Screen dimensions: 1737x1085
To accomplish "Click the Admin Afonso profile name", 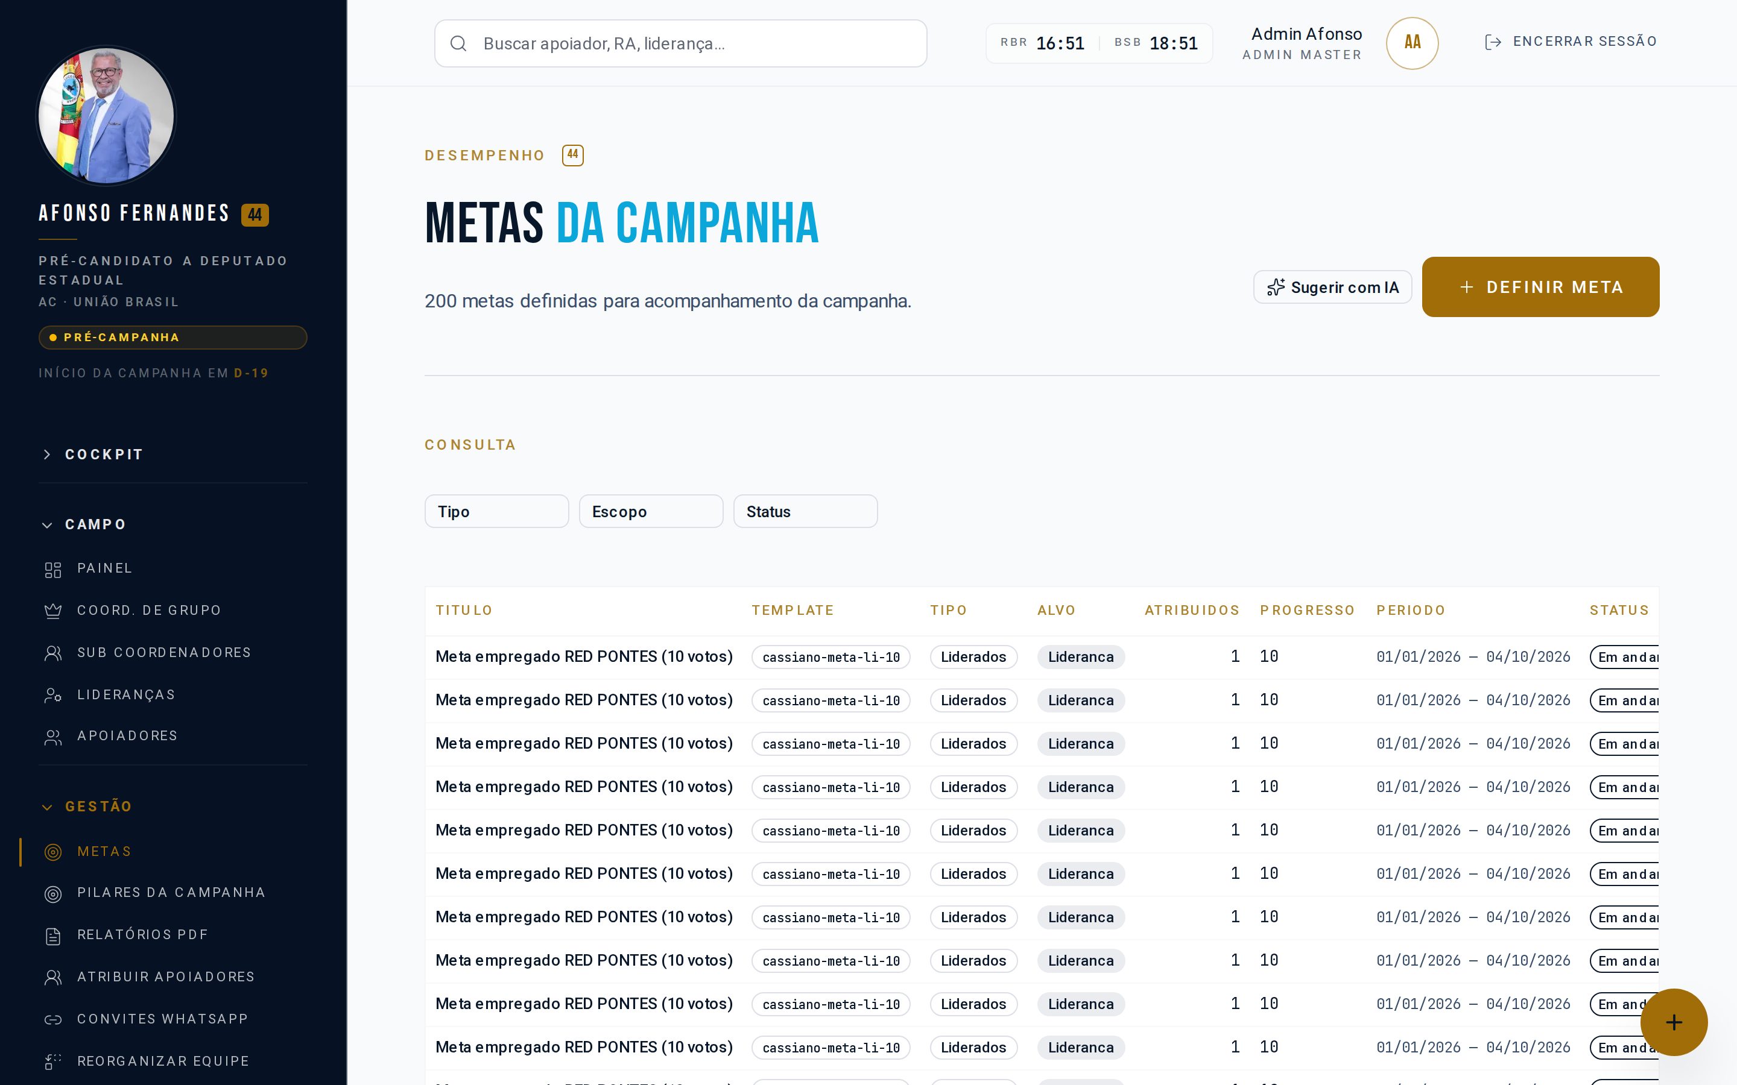I will [1306, 34].
